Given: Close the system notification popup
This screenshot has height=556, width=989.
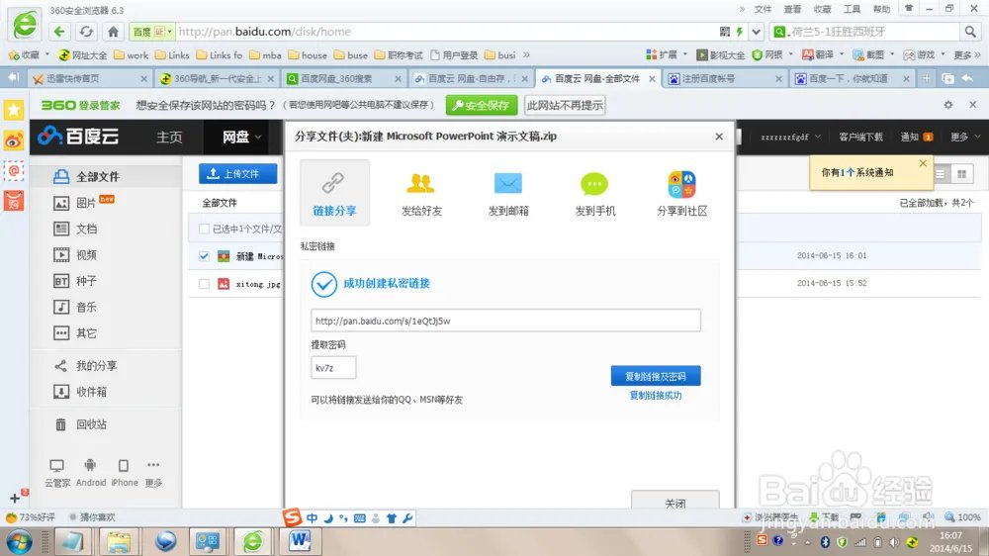Looking at the screenshot, I should click(x=923, y=163).
